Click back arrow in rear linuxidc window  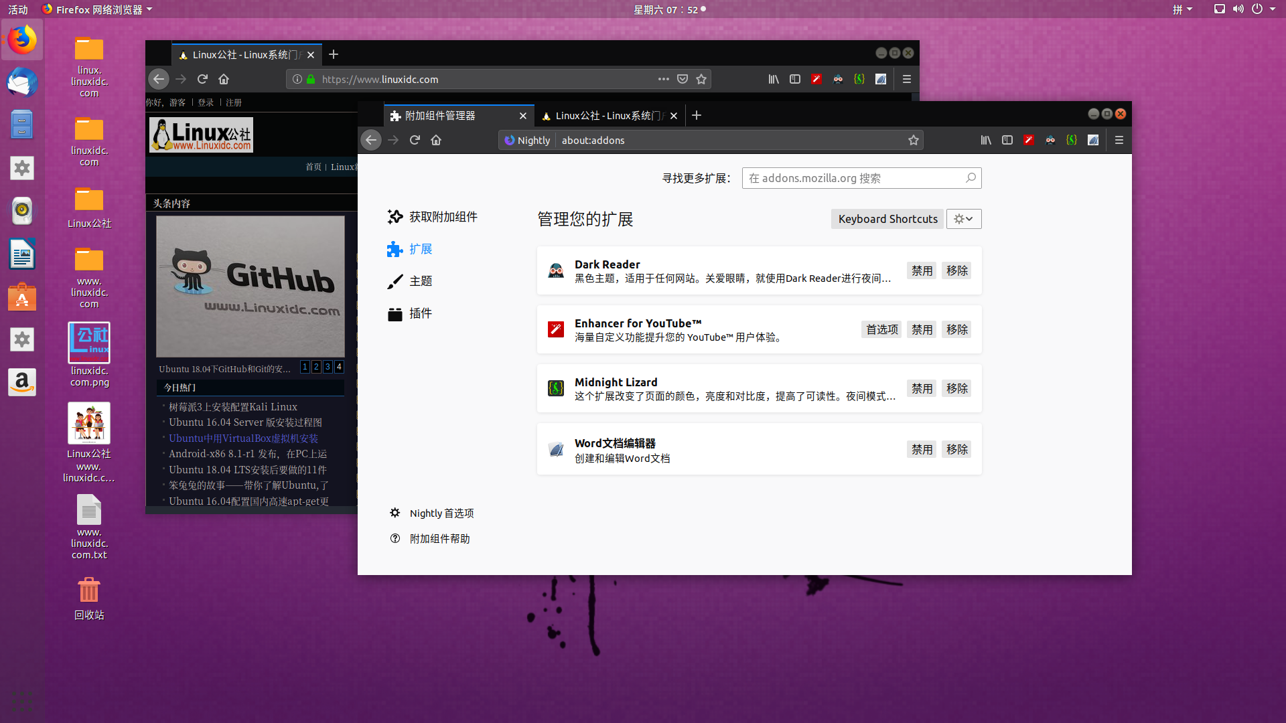[x=159, y=79]
